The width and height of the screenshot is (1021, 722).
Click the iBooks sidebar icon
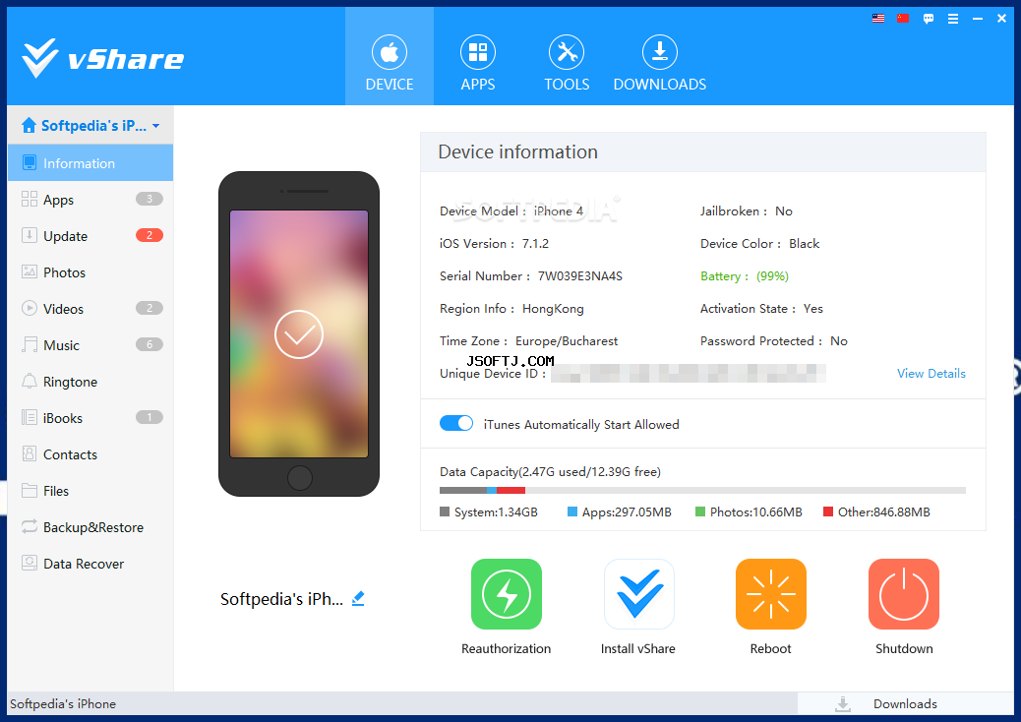pyautogui.click(x=30, y=417)
